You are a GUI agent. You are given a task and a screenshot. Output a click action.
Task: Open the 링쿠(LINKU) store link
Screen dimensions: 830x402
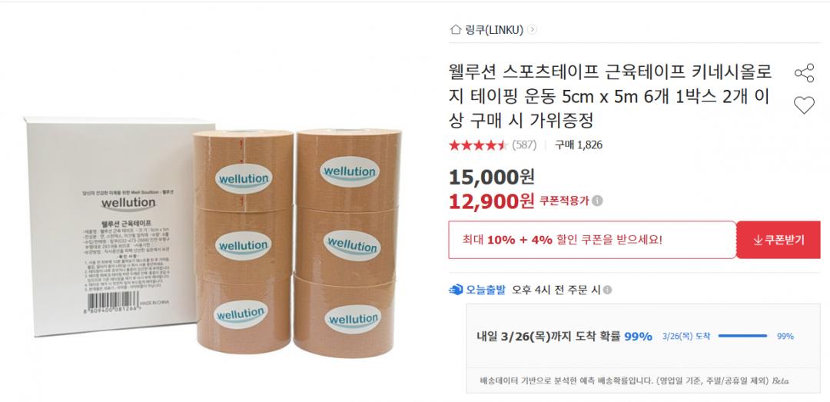click(x=493, y=30)
